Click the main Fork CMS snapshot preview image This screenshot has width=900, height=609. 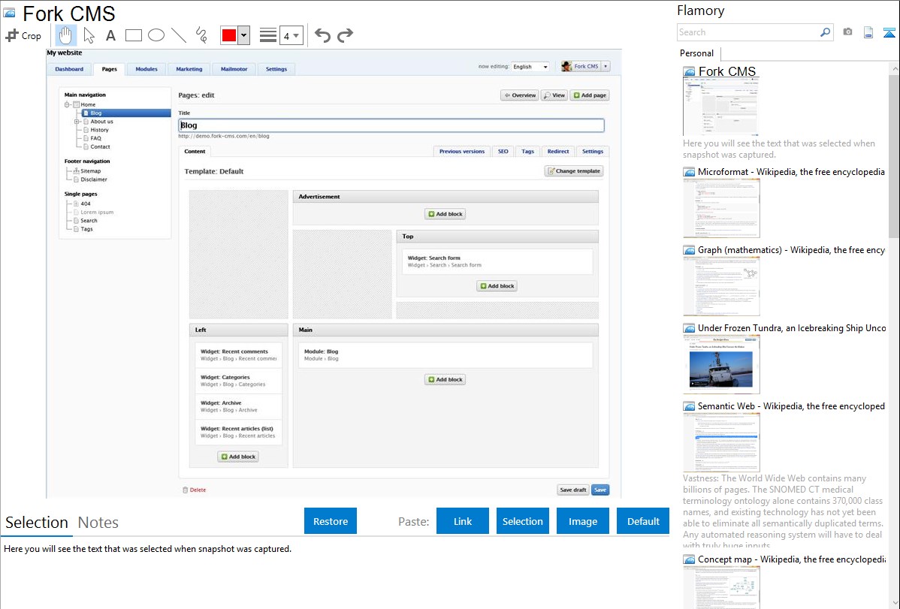(334, 274)
